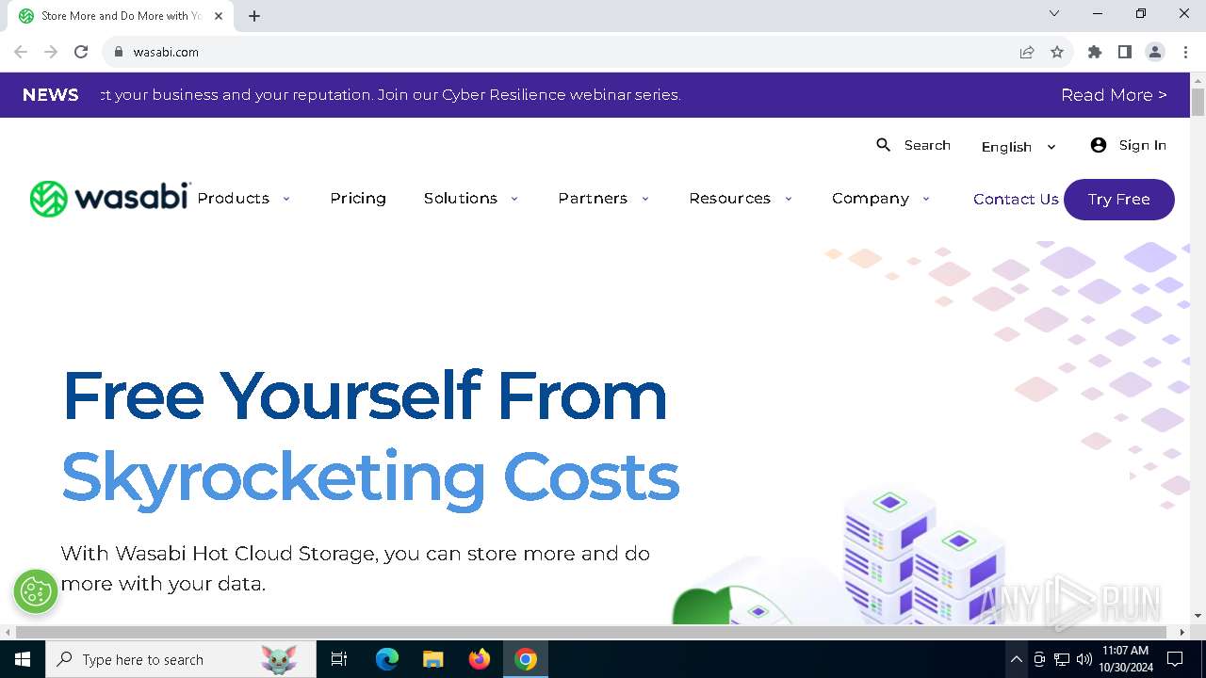Click the 'Skyrocketing Costs' headline
Viewport: 1206px width, 678px height.
370,477
